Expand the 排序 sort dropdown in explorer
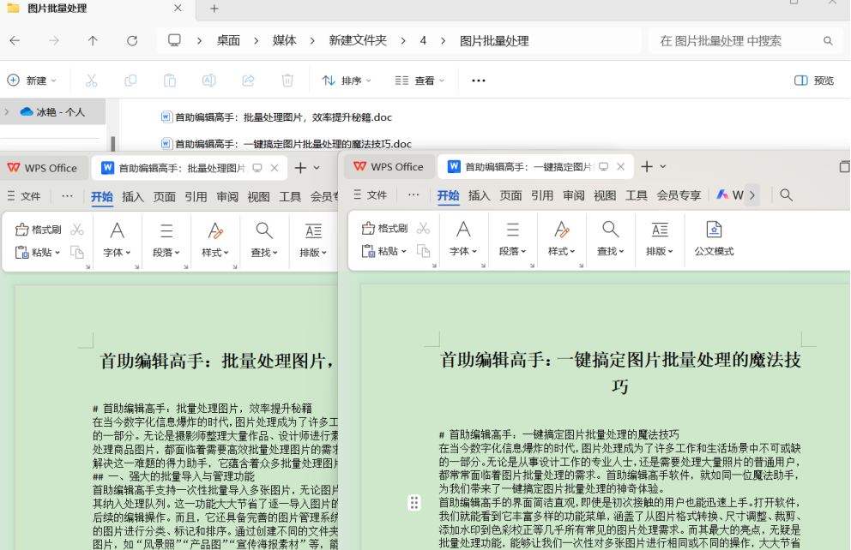Screen dimensions: 851x550 coord(347,81)
